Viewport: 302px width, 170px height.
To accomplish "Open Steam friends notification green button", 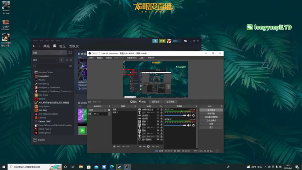I will point(162,41).
